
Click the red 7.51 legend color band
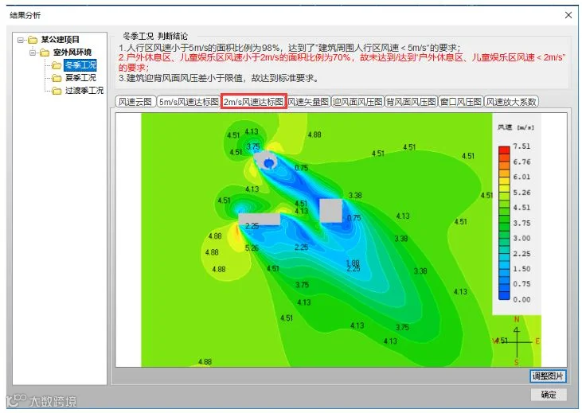pyautogui.click(x=504, y=150)
